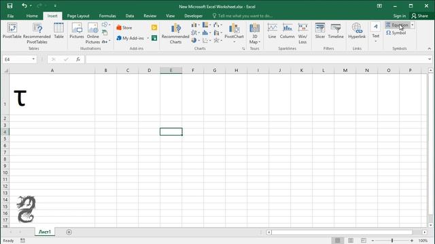The width and height of the screenshot is (435, 244).
Task: Click the macro recording status bar icon
Action: [x=22, y=241]
